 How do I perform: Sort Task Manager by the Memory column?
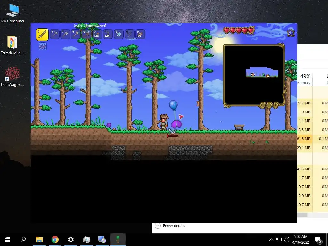point(305,79)
